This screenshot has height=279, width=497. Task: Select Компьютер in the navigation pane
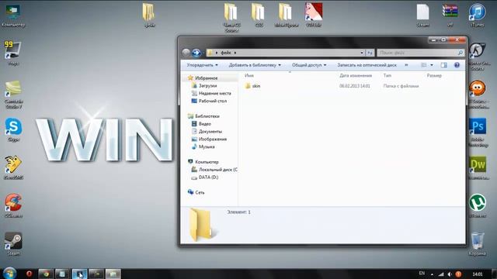(x=207, y=162)
